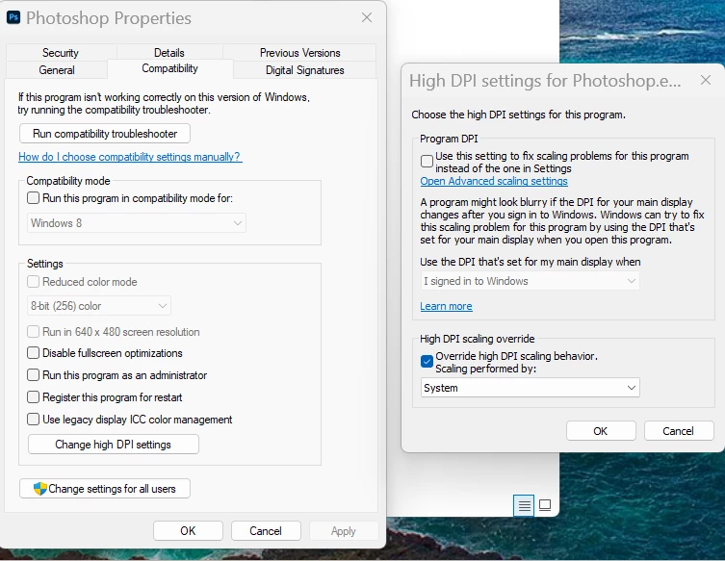Click the Photoshop Ps icon in title bar
The image size is (725, 561).
click(13, 17)
